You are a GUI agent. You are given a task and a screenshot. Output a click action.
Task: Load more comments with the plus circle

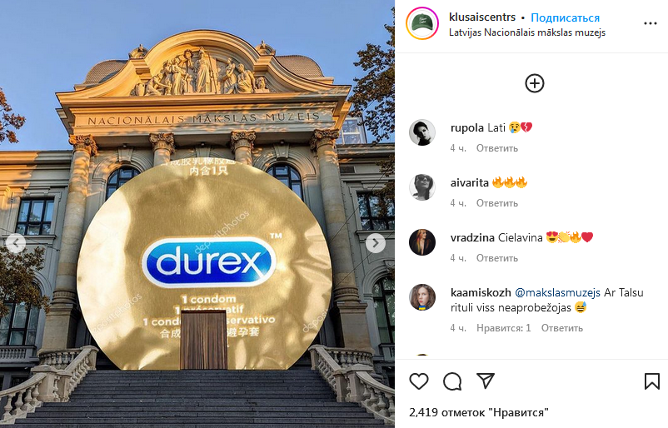click(535, 83)
